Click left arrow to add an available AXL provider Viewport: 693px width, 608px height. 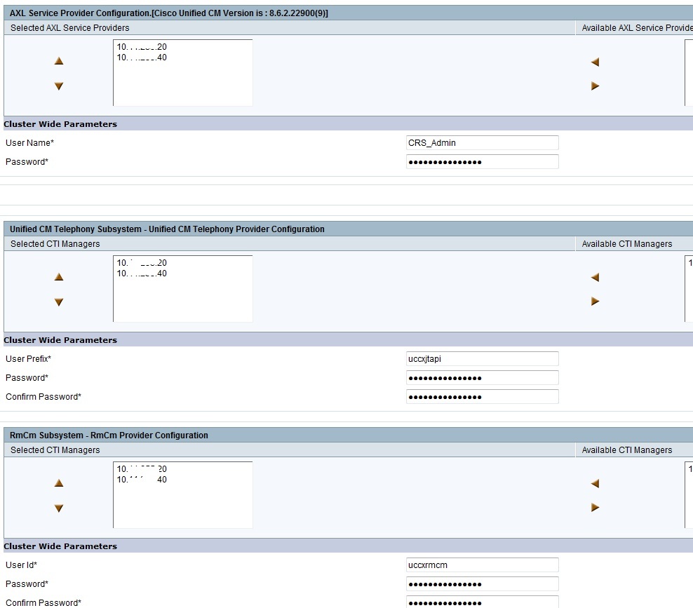click(594, 62)
